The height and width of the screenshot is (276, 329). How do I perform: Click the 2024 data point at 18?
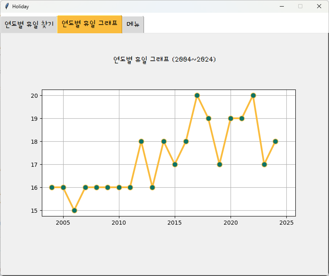pyautogui.click(x=276, y=141)
